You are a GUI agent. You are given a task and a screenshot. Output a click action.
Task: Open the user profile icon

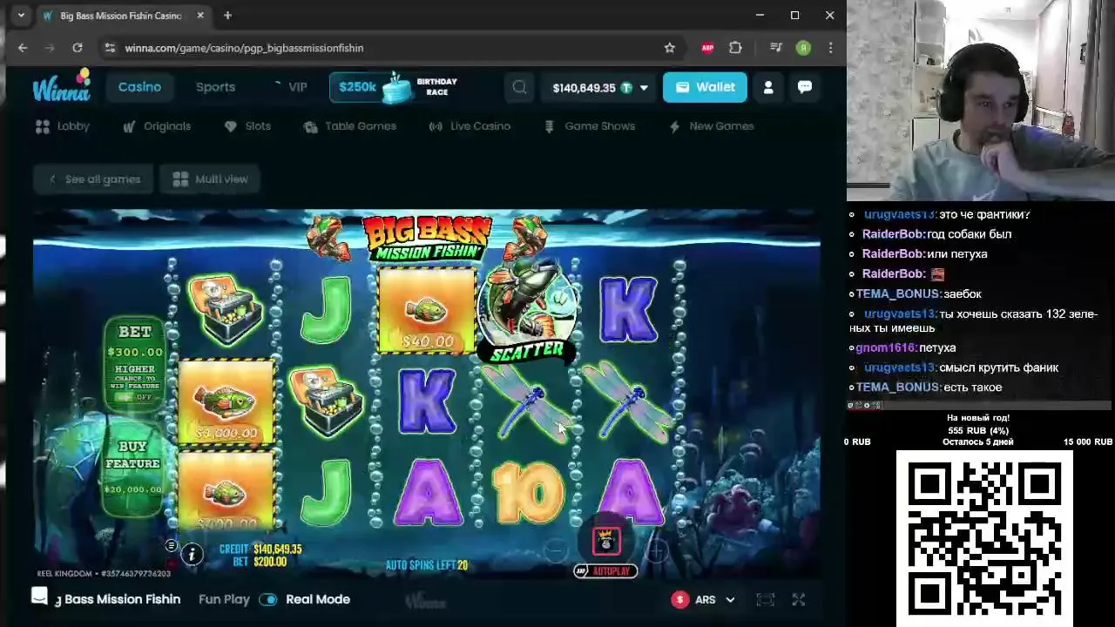768,87
